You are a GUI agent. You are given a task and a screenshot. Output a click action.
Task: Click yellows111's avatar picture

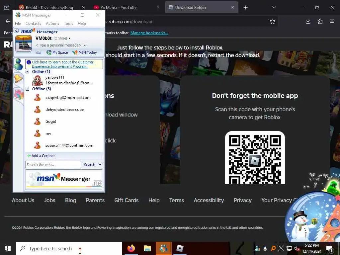37,80
